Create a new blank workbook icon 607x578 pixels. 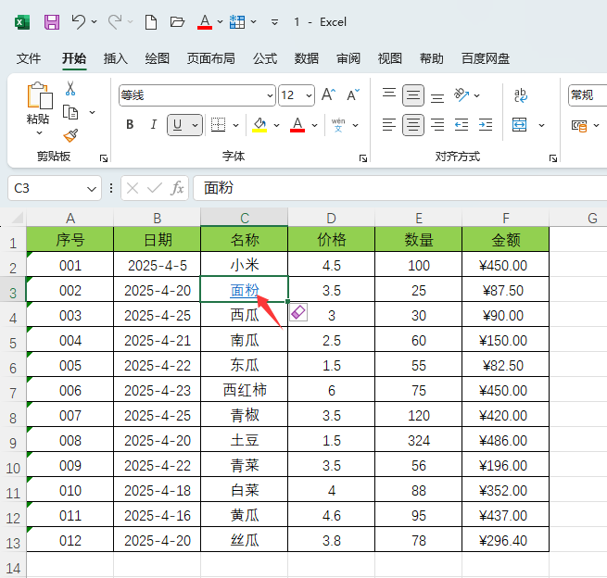click(x=150, y=22)
